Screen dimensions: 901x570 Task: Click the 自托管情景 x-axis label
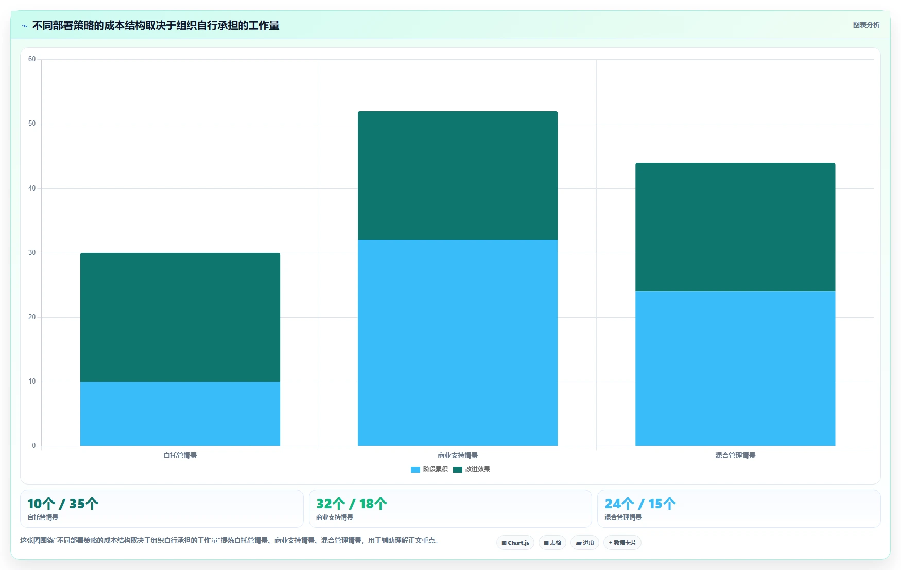coord(180,455)
